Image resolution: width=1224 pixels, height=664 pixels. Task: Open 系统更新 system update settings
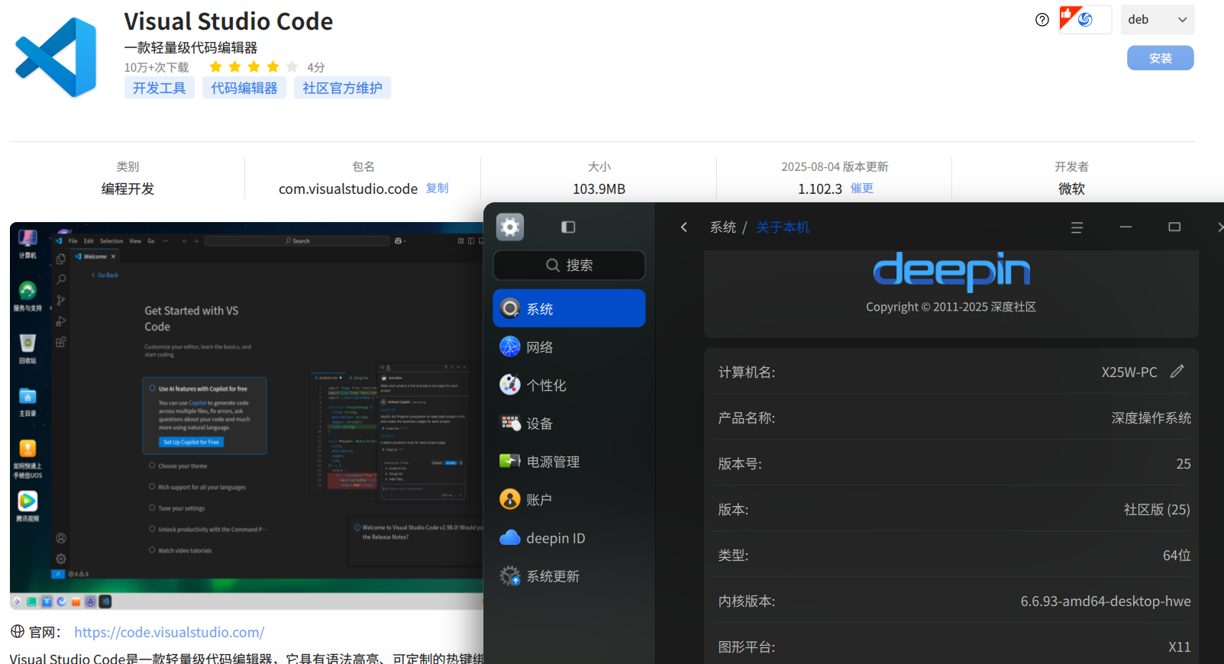click(x=569, y=576)
